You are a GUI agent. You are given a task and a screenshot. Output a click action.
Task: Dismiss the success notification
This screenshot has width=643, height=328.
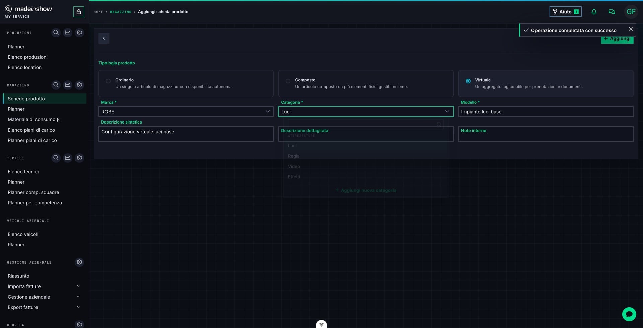click(x=631, y=29)
